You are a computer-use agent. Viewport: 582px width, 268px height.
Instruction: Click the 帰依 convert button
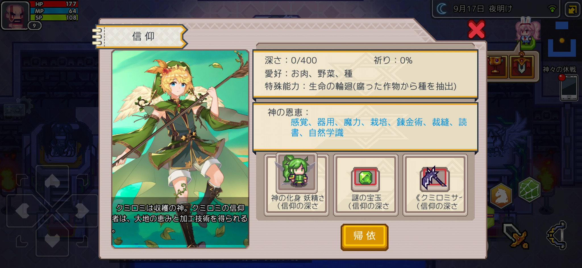[x=364, y=237]
